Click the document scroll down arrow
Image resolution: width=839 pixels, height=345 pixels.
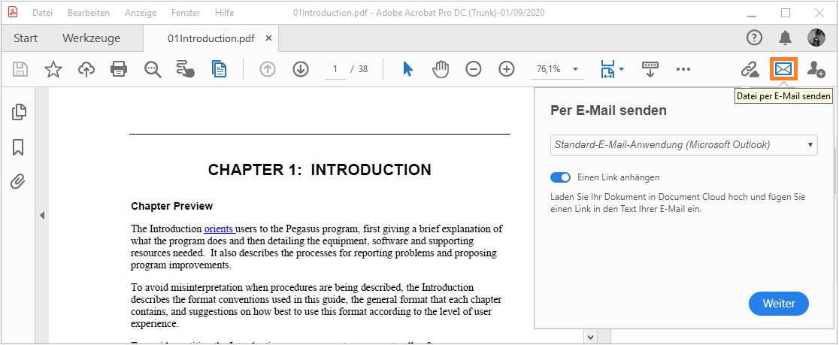pos(591,337)
